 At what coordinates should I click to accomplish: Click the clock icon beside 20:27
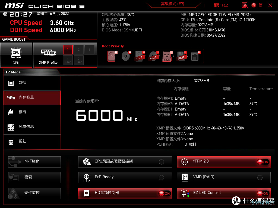(5, 14)
